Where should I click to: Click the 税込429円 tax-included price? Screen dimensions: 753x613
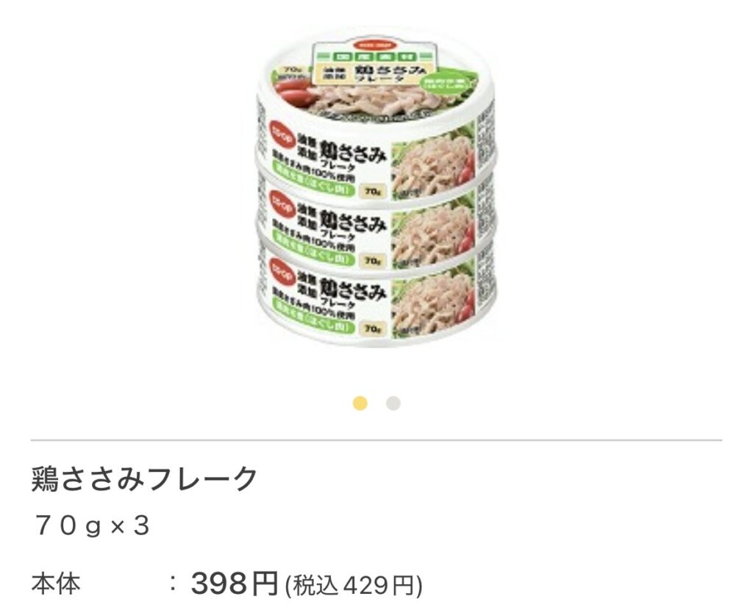(354, 586)
